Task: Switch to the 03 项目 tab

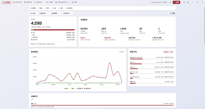Action: click(x=47, y=8)
